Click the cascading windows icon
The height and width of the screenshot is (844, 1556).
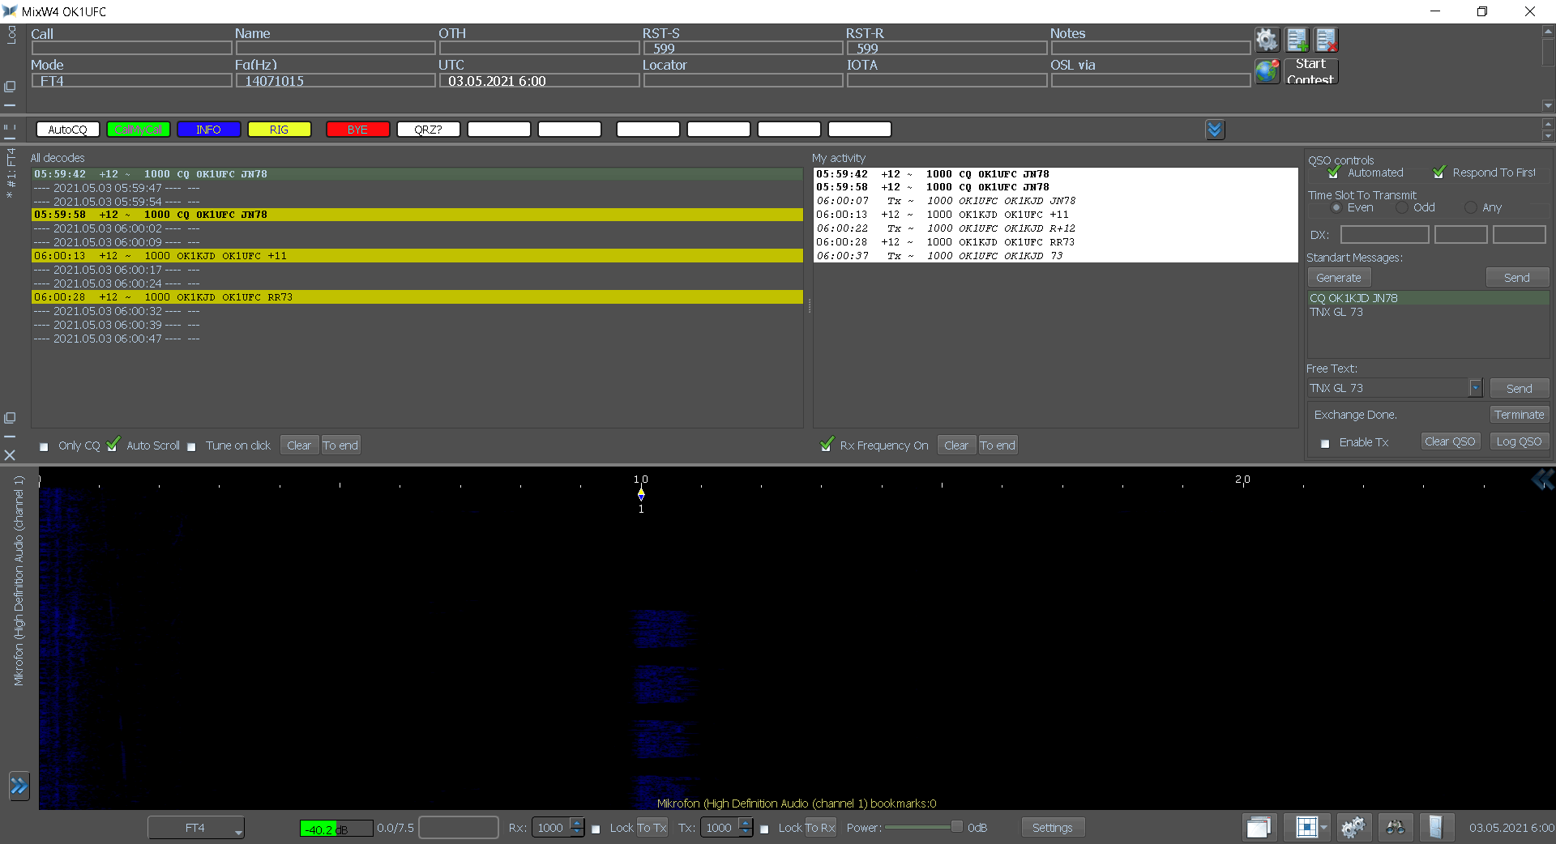[x=1259, y=827]
